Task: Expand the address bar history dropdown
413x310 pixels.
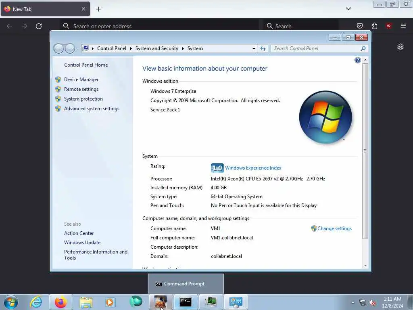Action: click(254, 48)
